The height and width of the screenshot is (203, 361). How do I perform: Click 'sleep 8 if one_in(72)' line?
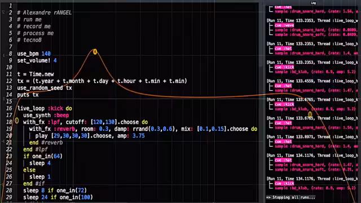[x=55, y=191]
